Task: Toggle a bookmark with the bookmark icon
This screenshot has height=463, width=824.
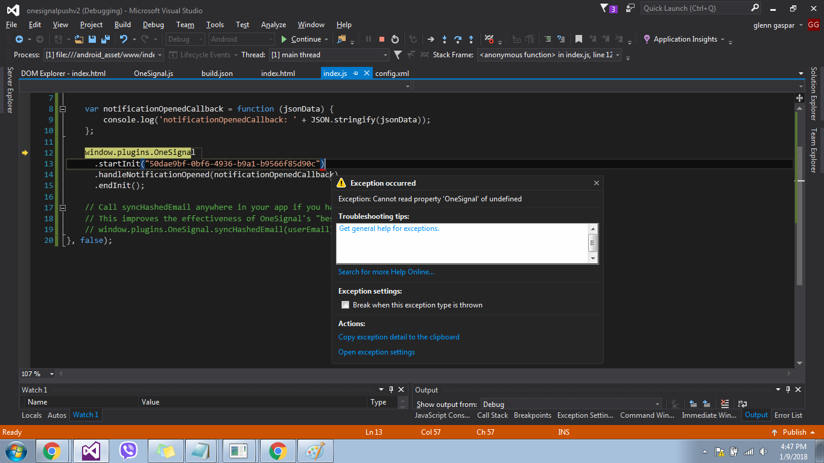Action: point(578,39)
